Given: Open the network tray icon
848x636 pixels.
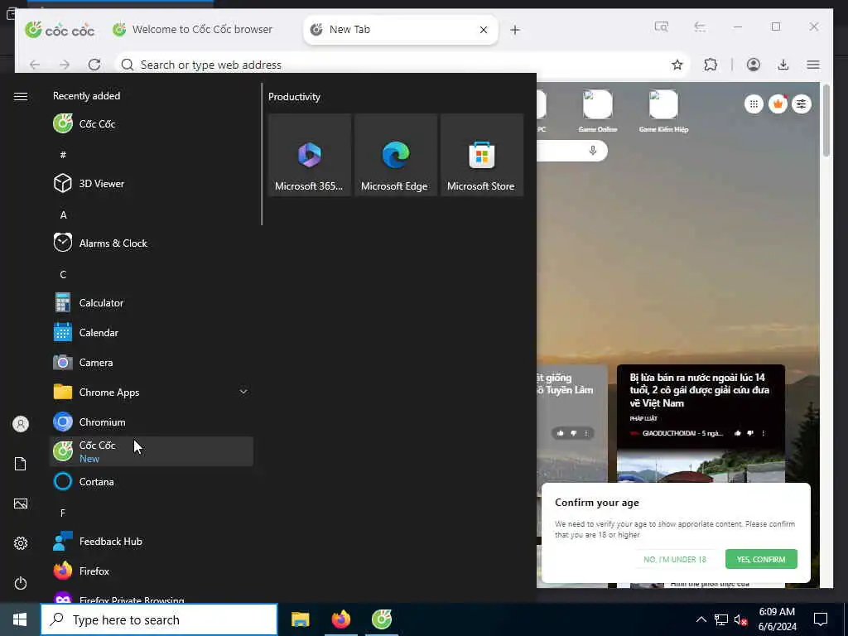Looking at the screenshot, I should pos(721,619).
